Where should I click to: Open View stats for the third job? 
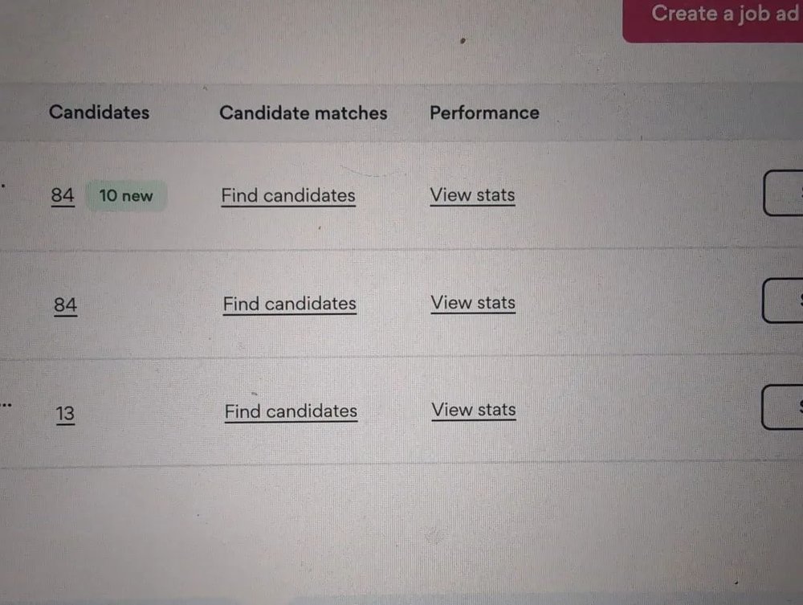click(474, 410)
